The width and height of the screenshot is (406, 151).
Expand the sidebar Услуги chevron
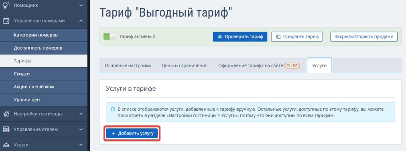pyautogui.click(x=81, y=145)
